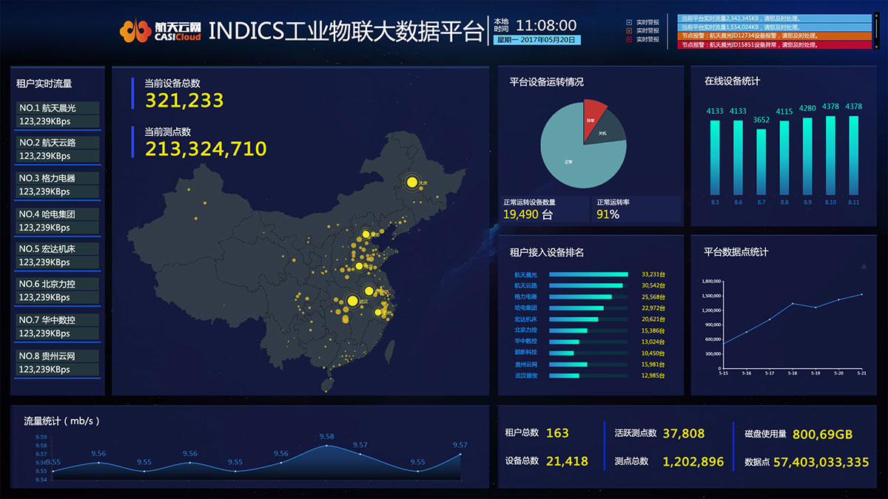888x499 pixels.
Task: Open the red ID15851 device abnormal notice
Action: tap(775, 44)
